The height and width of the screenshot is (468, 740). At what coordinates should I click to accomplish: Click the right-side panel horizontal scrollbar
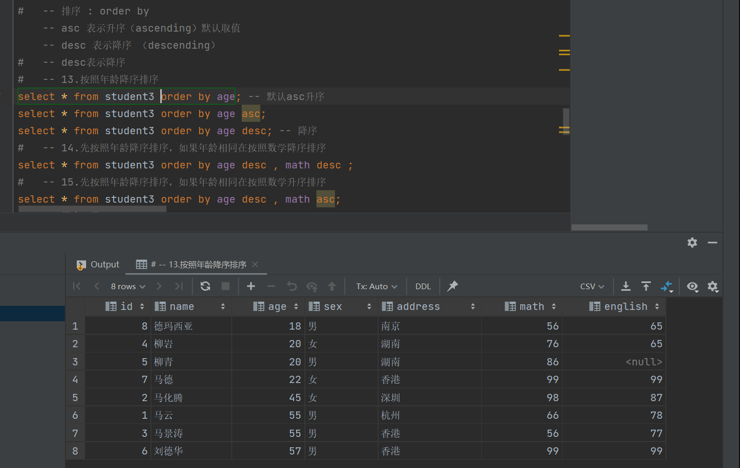point(609,228)
